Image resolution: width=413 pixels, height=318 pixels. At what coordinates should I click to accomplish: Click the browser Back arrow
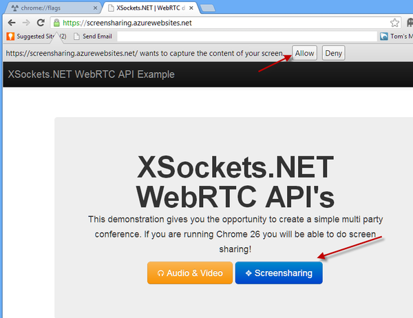click(11, 23)
